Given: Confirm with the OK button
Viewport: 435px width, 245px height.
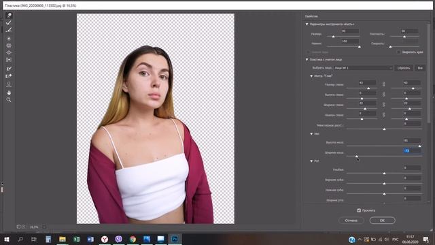Looking at the screenshot, I should coord(382,220).
